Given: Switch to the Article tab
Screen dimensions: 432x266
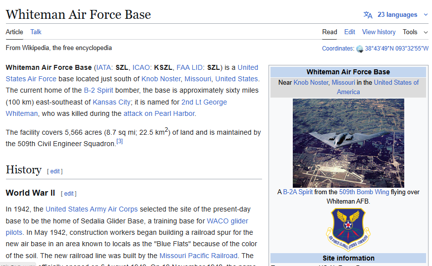Looking at the screenshot, I should [x=14, y=32].
